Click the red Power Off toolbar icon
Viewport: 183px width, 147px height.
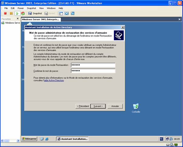5,13
